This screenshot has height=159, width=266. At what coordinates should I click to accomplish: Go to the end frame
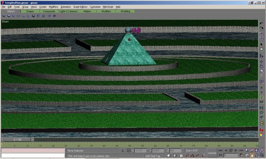241,150
